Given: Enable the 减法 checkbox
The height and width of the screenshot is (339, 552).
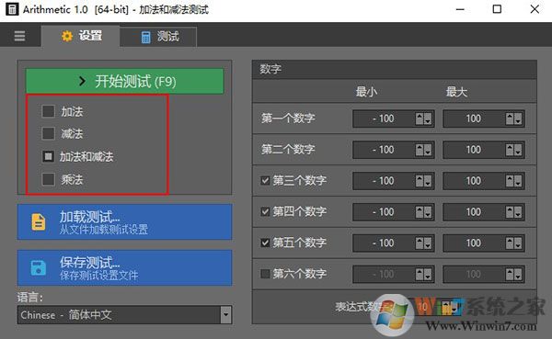Looking at the screenshot, I should click(48, 133).
